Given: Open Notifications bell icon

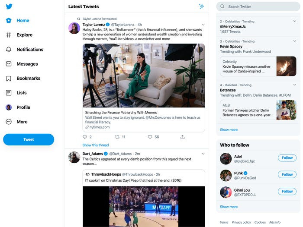Looking at the screenshot, I should (9, 50).
